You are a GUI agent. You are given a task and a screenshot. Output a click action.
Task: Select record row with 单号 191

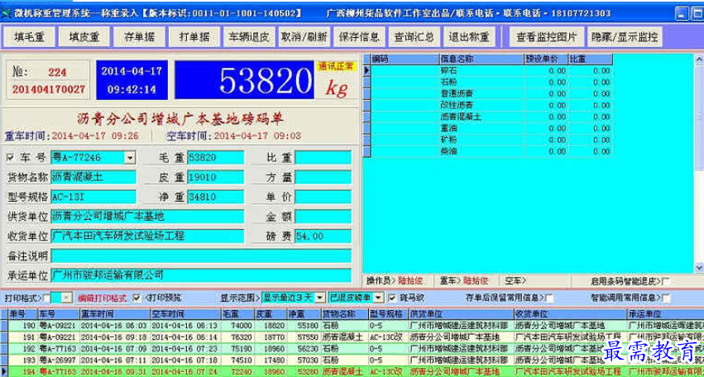coord(352,336)
